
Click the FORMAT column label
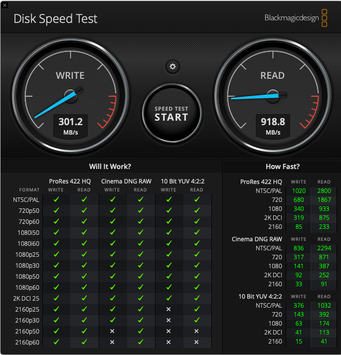tap(29, 190)
